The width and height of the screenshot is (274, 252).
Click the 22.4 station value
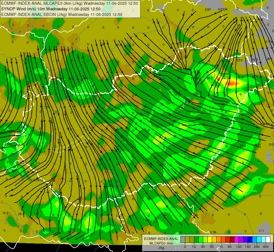225,78
